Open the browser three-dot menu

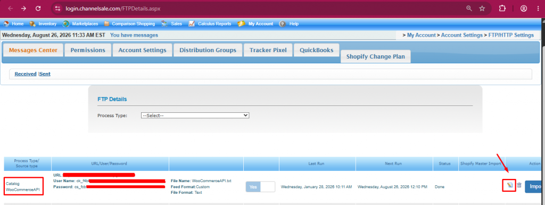point(538,9)
